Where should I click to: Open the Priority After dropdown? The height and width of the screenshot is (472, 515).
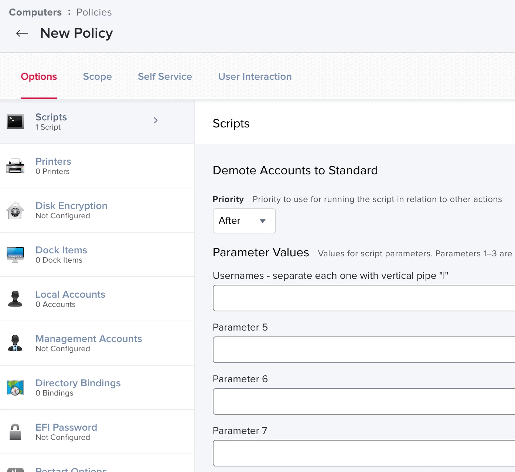[244, 221]
